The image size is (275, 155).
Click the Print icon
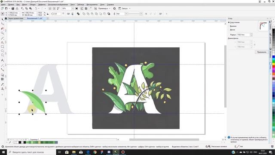17,9
